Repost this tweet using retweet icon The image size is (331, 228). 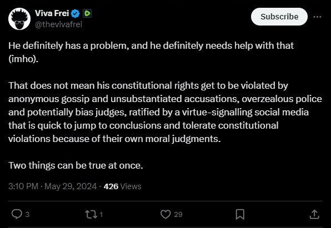pyautogui.click(x=91, y=214)
